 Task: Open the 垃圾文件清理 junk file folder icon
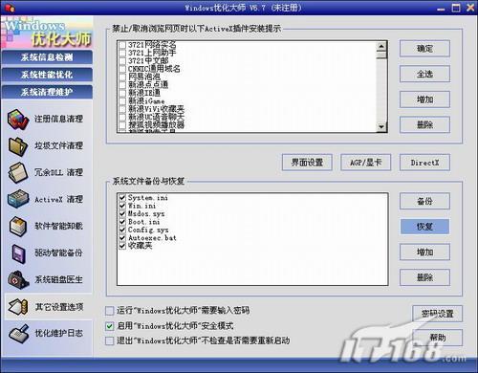[x=18, y=146]
